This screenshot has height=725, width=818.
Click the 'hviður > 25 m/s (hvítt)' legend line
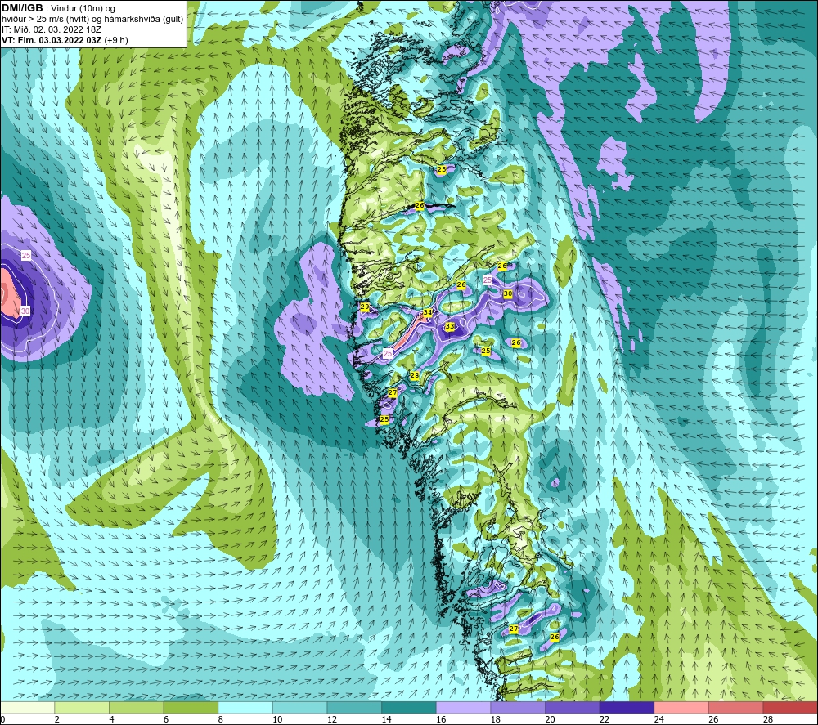pos(92,19)
